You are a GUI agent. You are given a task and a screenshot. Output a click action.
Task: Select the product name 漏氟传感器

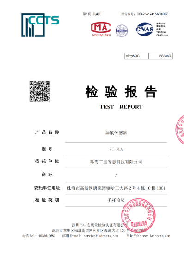(x=116, y=132)
